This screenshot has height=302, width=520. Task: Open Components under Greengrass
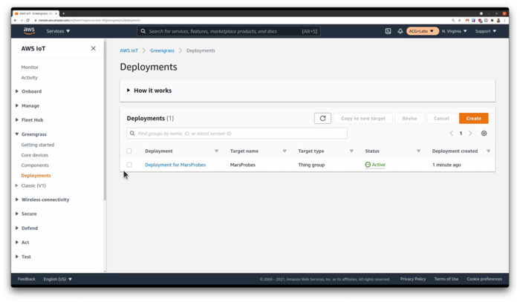[x=35, y=165]
